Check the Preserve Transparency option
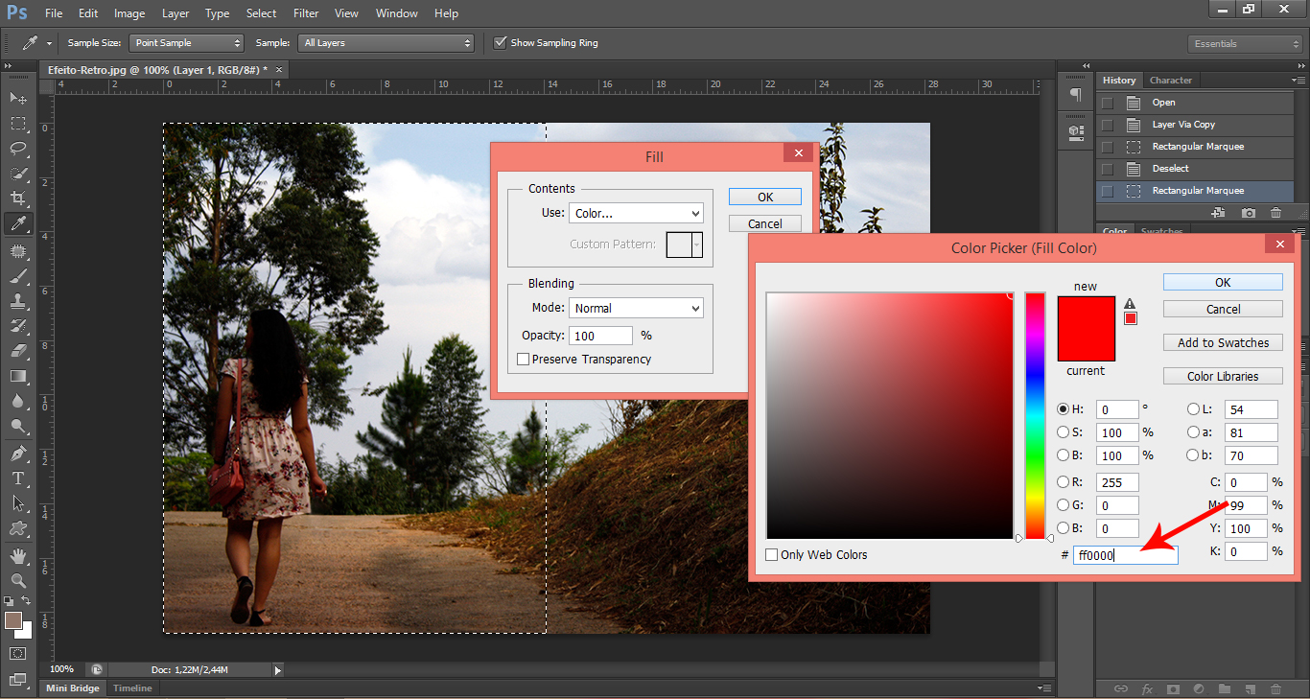This screenshot has height=699, width=1310. [x=523, y=360]
